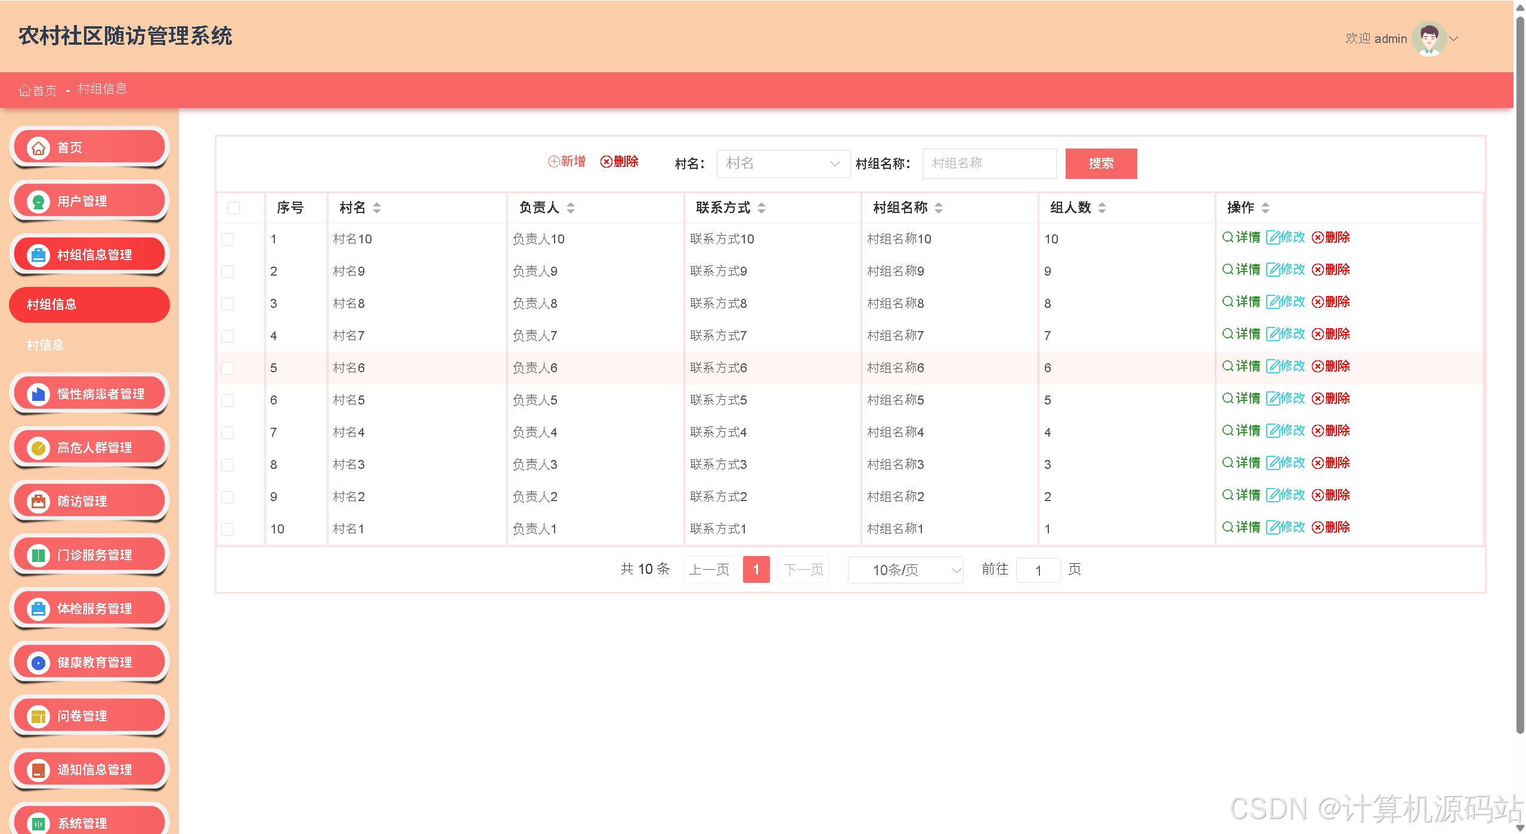Click the admin avatar picture

point(1428,39)
